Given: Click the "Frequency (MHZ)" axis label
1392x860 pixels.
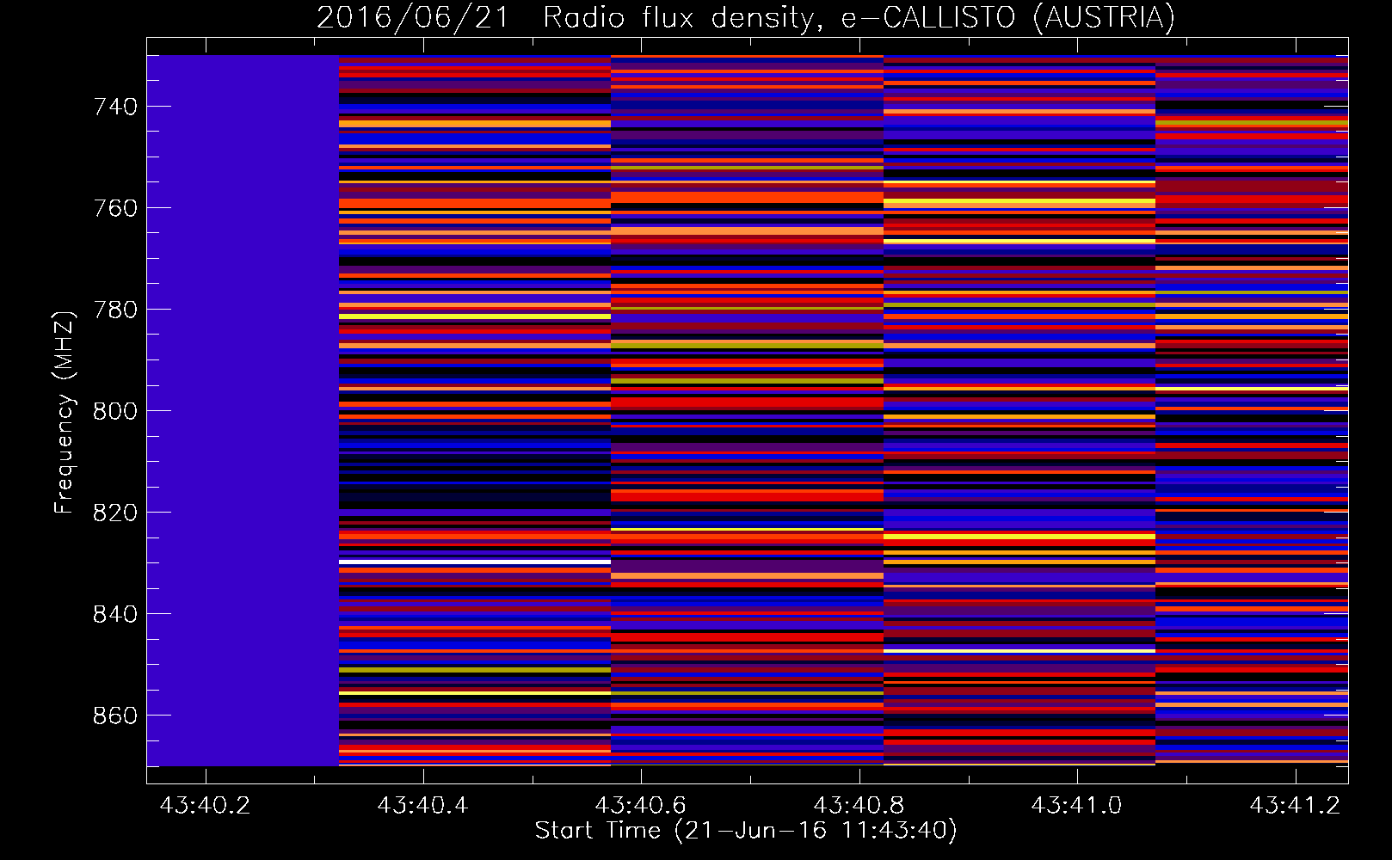Looking at the screenshot, I should [x=64, y=412].
